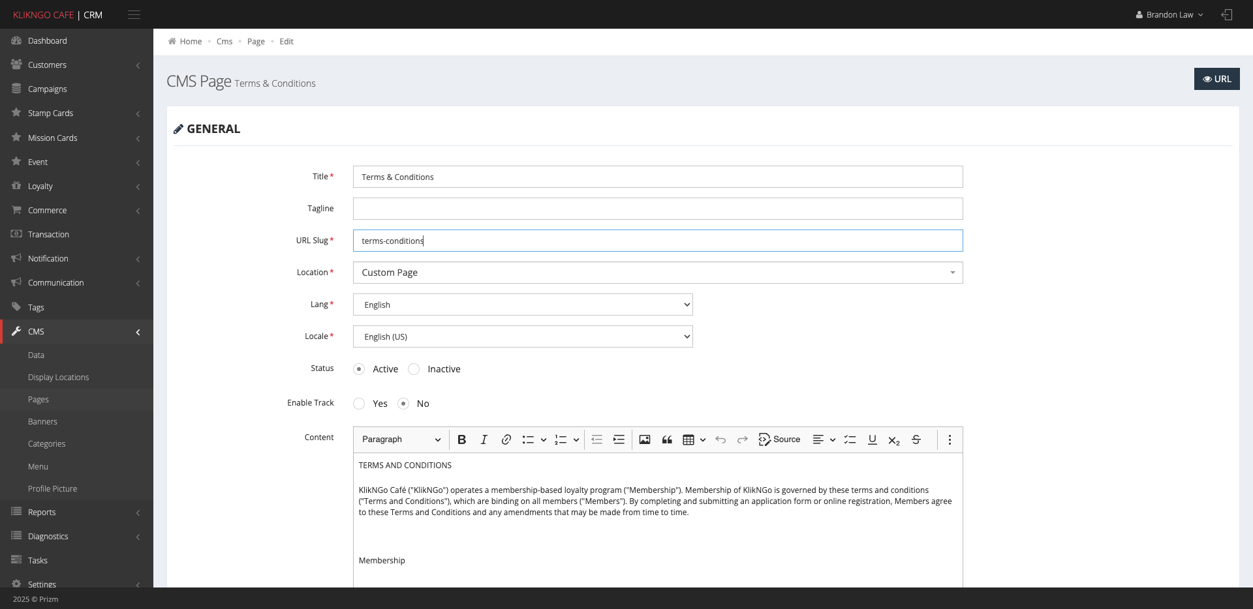Expand the Loyalty sidebar menu
The image size is (1253, 609).
(76, 186)
